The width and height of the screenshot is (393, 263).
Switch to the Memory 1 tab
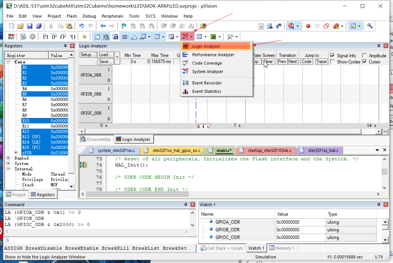coord(281,248)
